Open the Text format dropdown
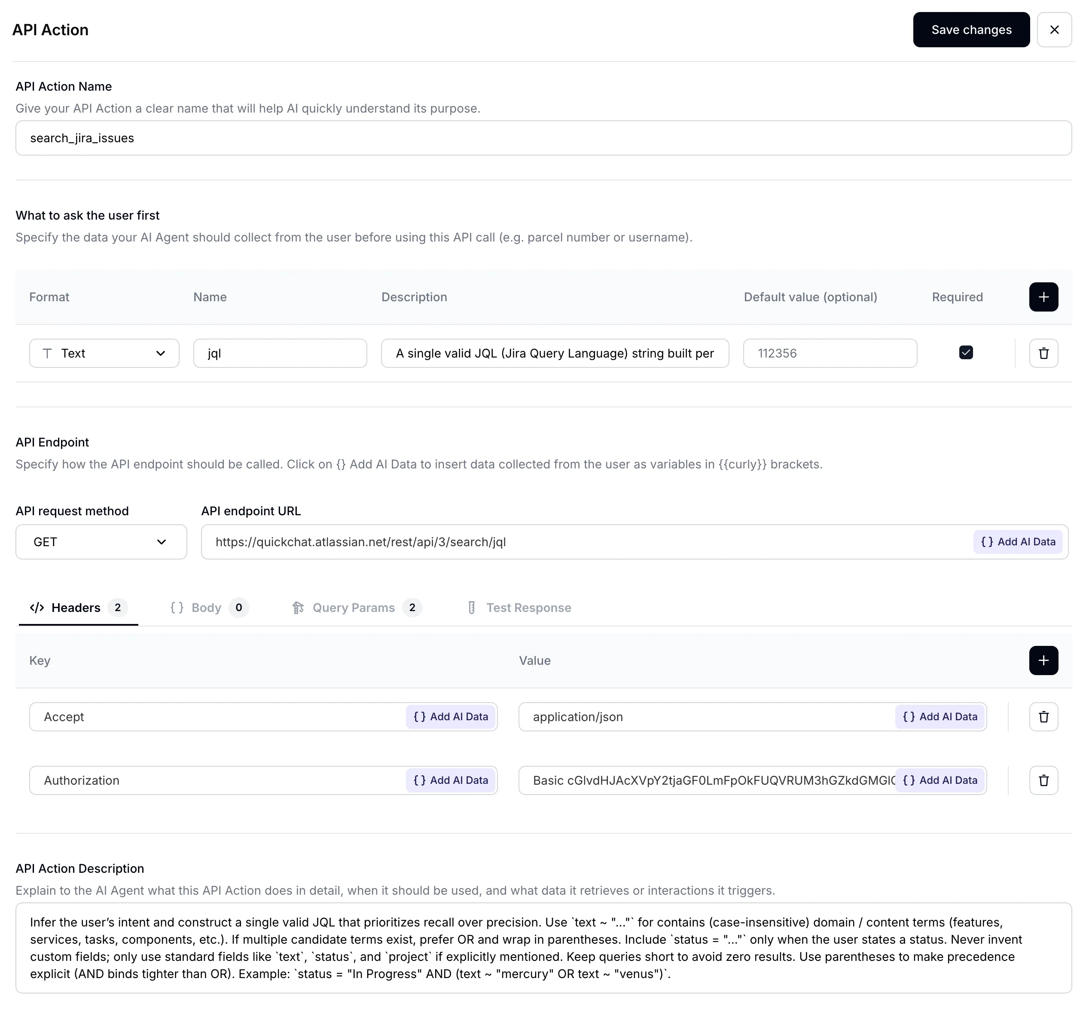Image resolution: width=1086 pixels, height=1009 pixels. tap(104, 353)
